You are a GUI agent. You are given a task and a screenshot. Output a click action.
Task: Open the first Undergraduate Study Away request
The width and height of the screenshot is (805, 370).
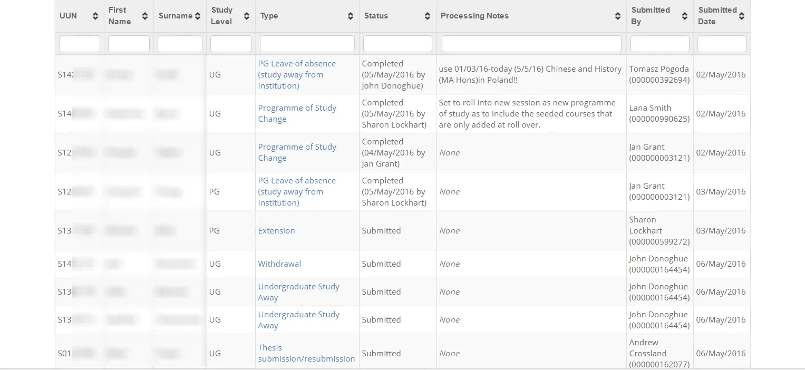299,291
